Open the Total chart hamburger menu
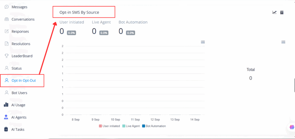This screenshot has height=139, width=295. point(283,42)
